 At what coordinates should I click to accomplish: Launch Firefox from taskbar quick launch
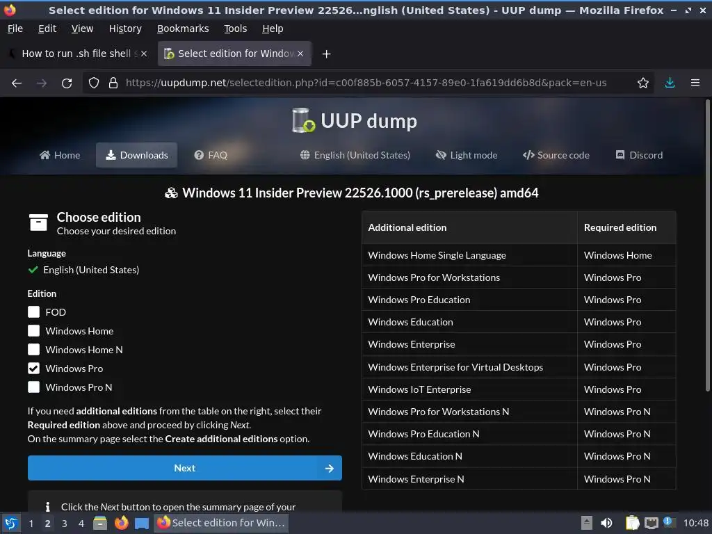pyautogui.click(x=121, y=523)
